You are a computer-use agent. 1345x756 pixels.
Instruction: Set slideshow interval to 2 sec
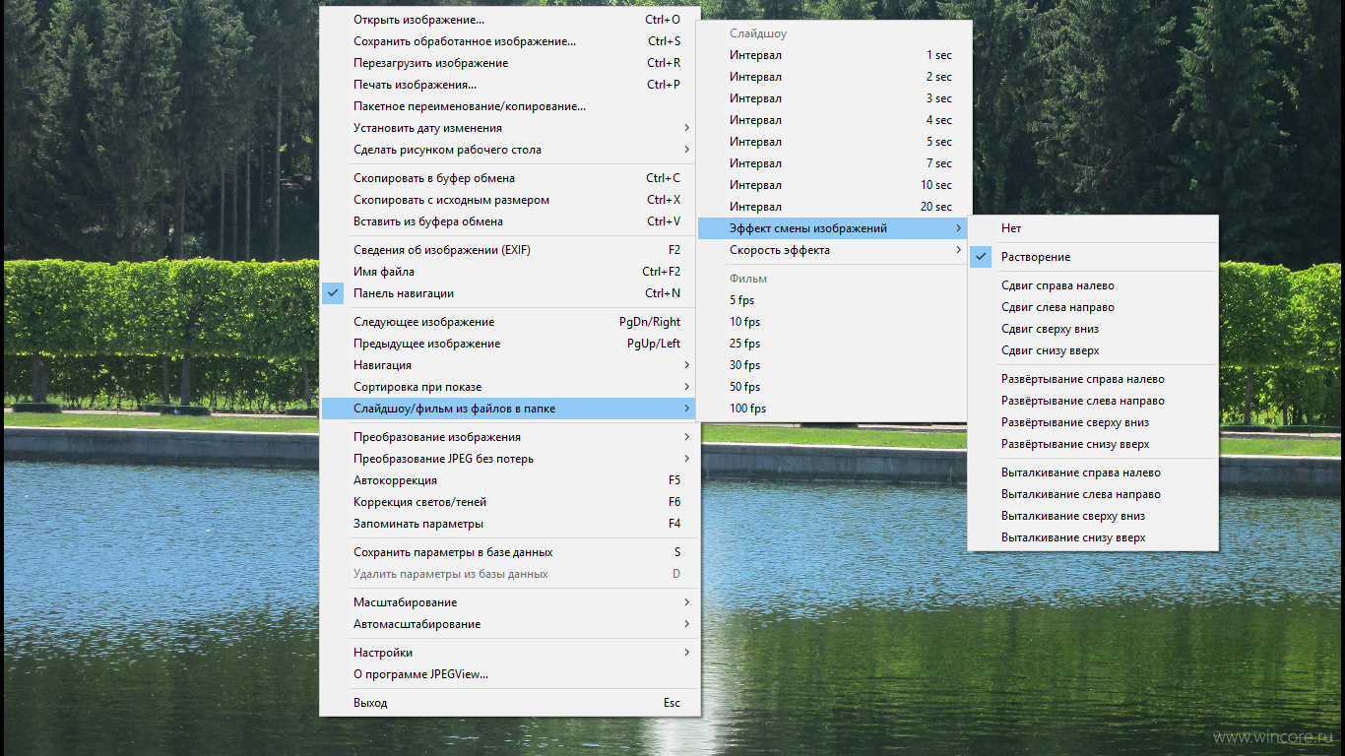click(833, 77)
